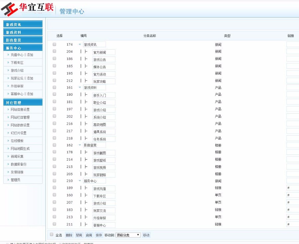
Task: Open 外挂举报 in the sidebar
Action: point(17,86)
